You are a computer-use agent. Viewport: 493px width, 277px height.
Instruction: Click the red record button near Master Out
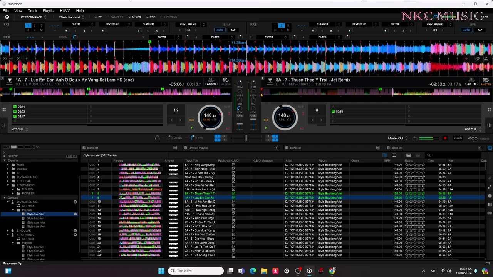[x=445, y=138]
